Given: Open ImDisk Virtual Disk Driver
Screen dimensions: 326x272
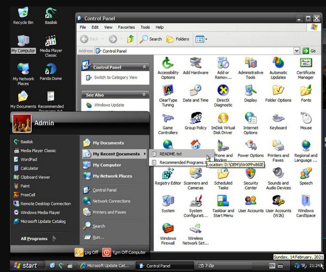Looking at the screenshot, I should [x=223, y=123].
